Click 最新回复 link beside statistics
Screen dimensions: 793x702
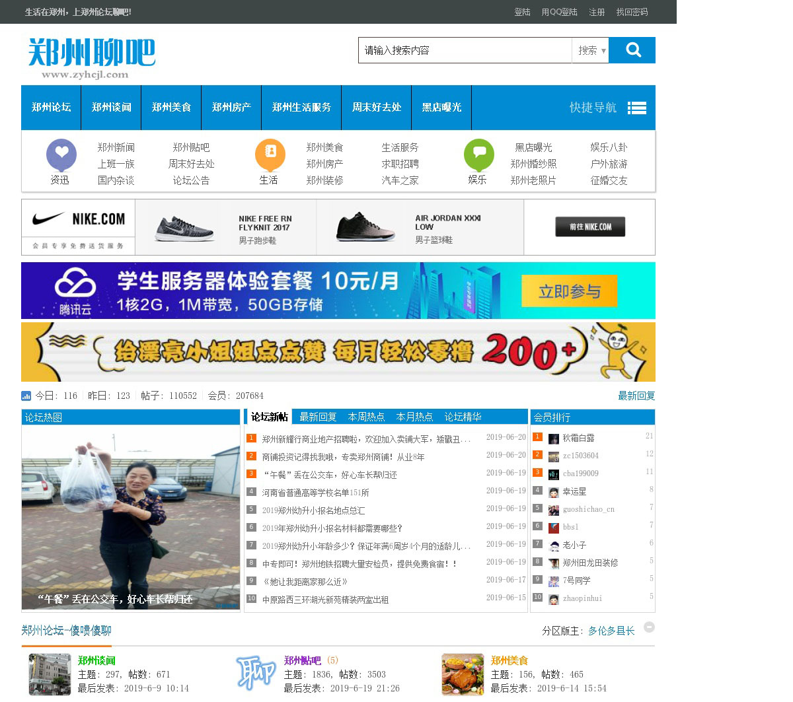(x=636, y=396)
